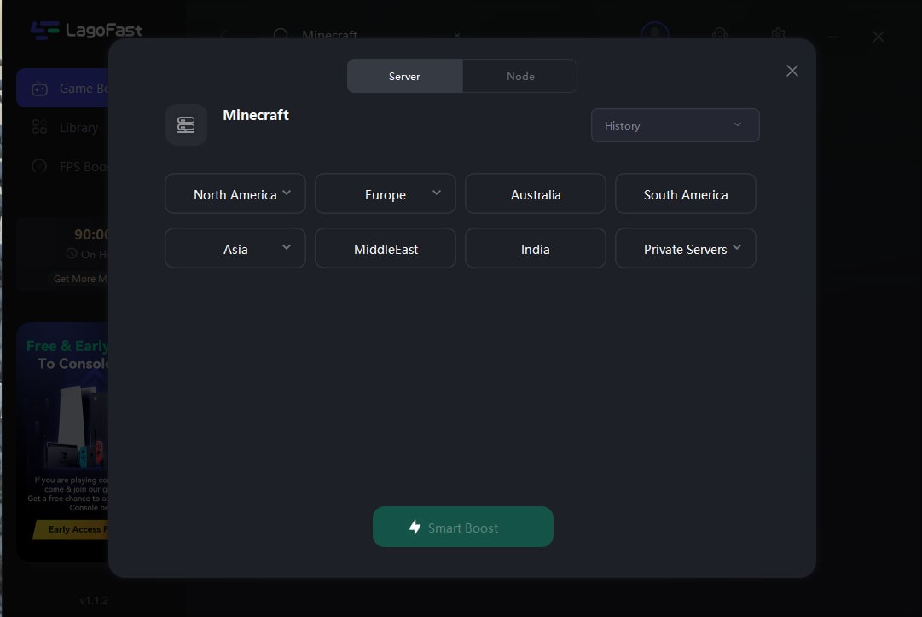Click the Game Boost controller icon in sidebar
Screen dimensions: 922x617
click(x=39, y=89)
